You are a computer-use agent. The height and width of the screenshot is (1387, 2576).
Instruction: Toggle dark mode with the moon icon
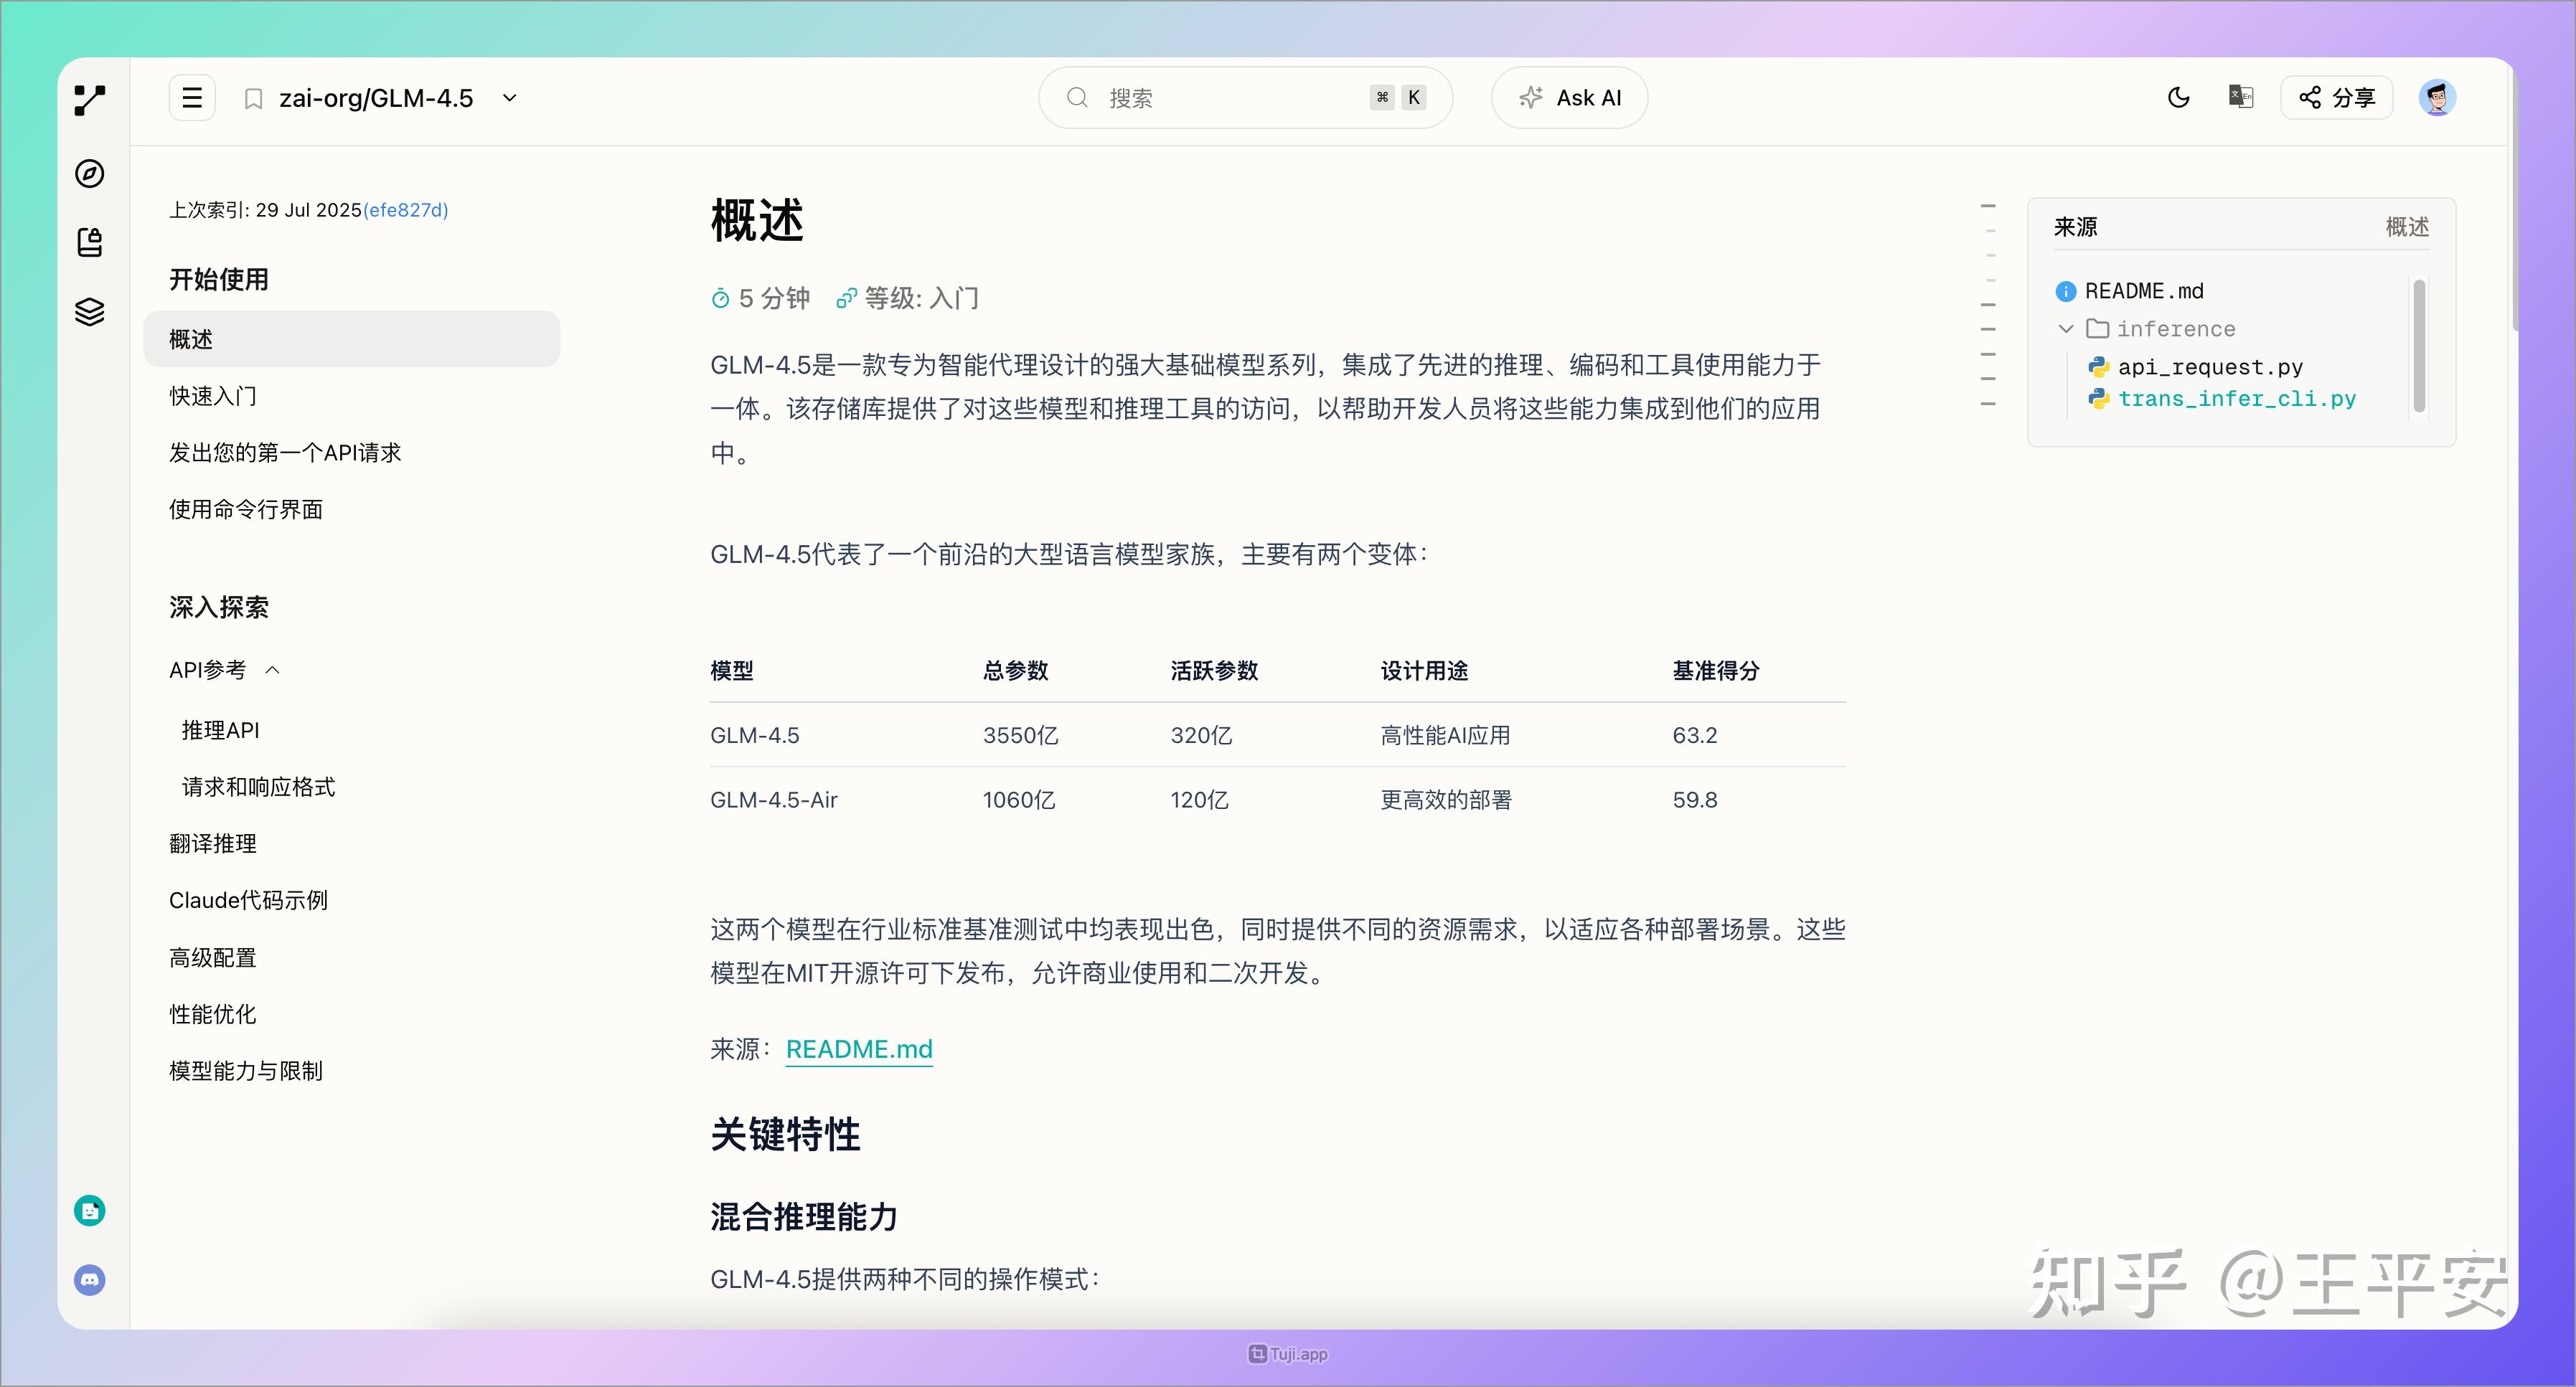coord(2179,97)
